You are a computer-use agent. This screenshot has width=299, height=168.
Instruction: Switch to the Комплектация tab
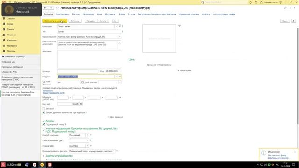(x=63, y=14)
